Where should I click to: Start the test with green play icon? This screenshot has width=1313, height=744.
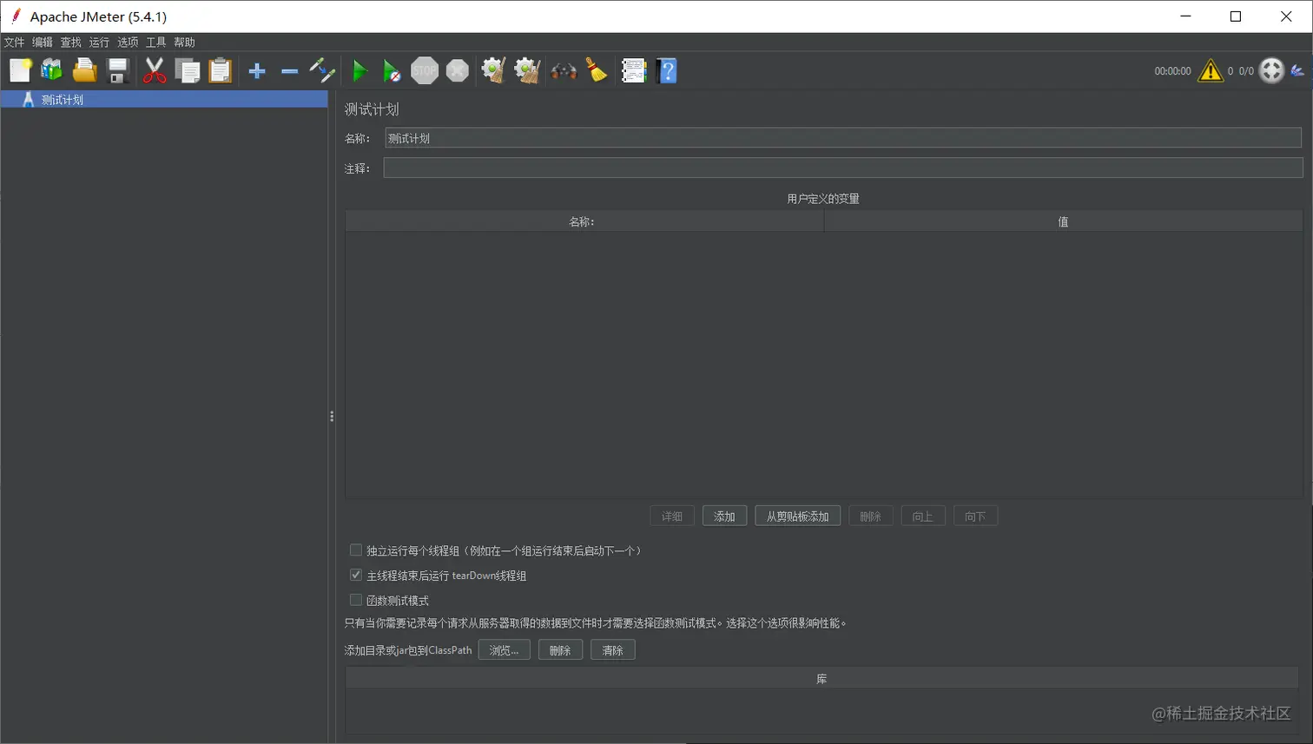[x=360, y=70]
